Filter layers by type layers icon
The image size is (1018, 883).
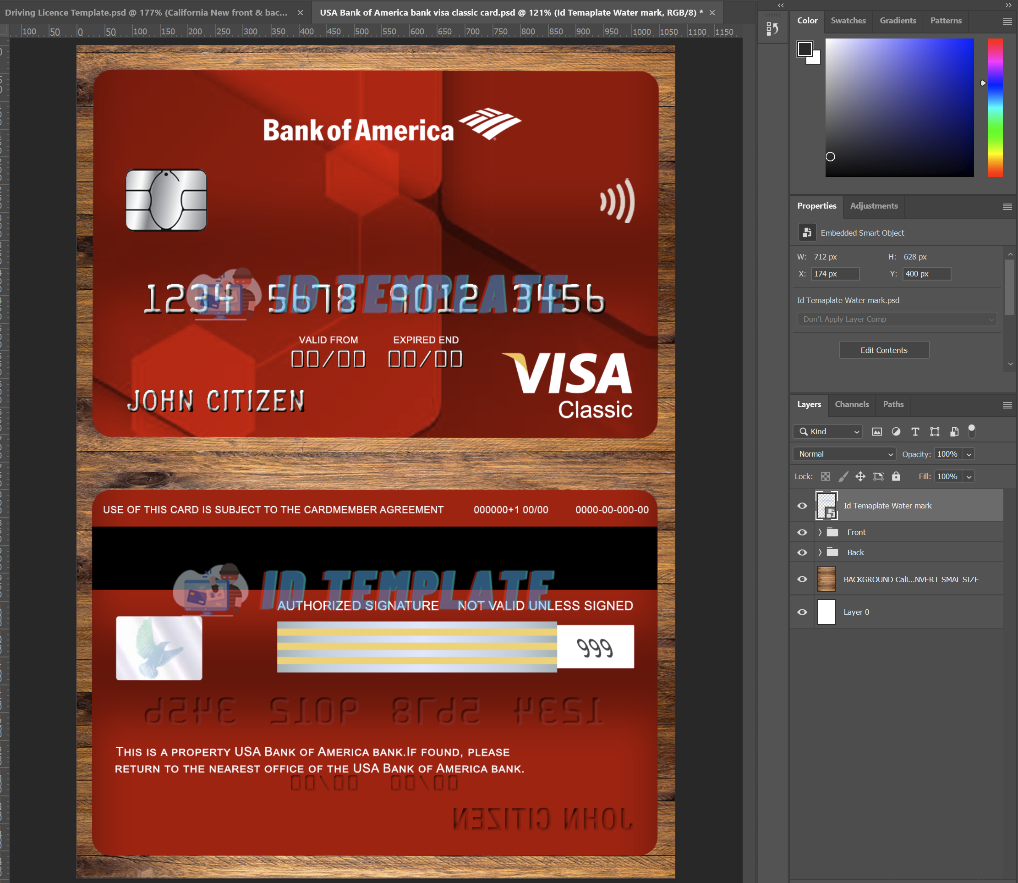tap(915, 432)
